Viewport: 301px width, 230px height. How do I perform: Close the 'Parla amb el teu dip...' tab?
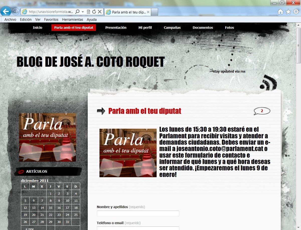point(148,12)
